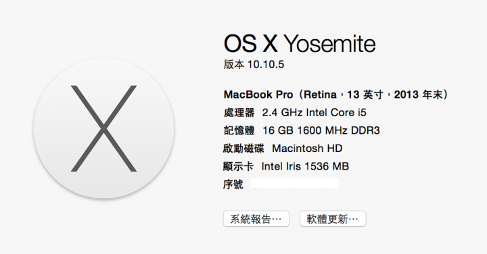This screenshot has width=487, height=254.
Task: Click the word Yosemite in the heading
Action: (x=330, y=43)
